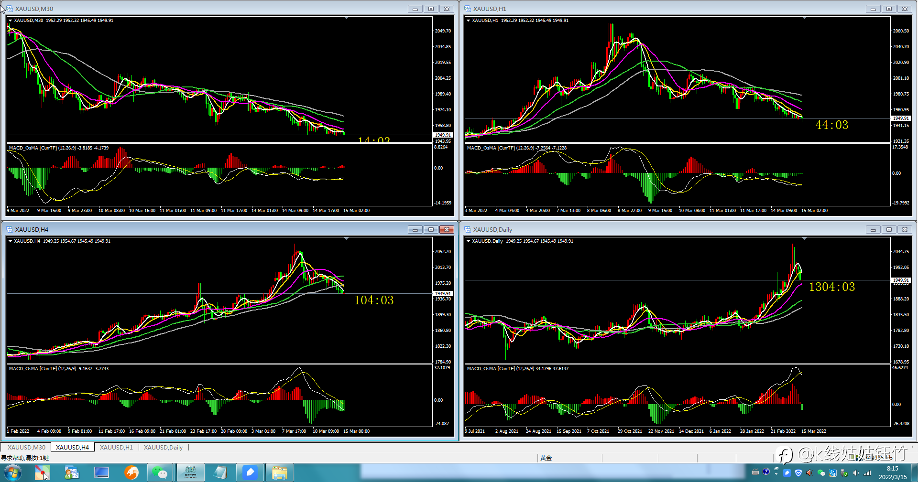Click the input method keyboard tray icon
918x482 pixels.
[755, 472]
